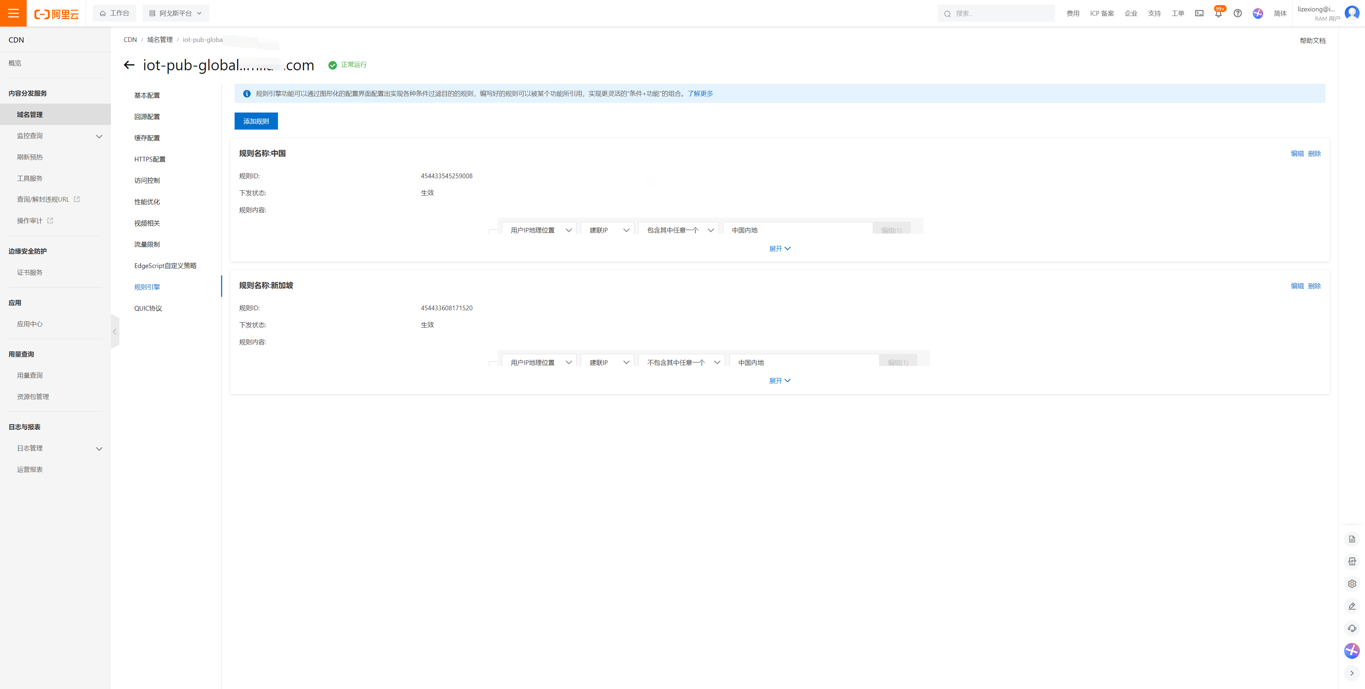1365x689 pixels.
Task: Open the settings gear in right sidebar
Action: (1352, 584)
